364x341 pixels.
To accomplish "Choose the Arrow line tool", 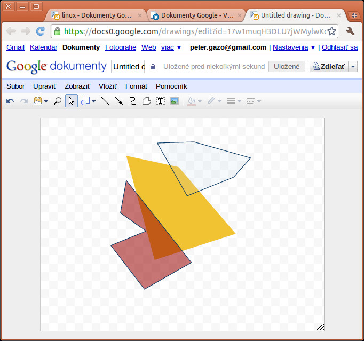I will pos(119,101).
